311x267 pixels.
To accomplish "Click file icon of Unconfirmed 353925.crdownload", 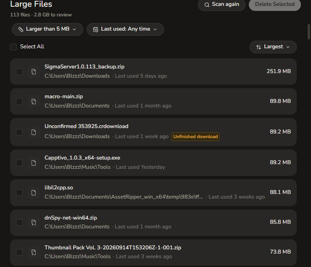I will (x=34, y=132).
